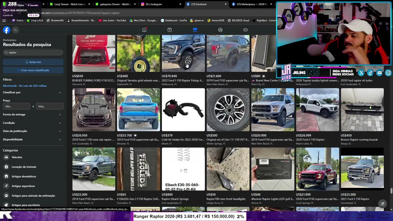Click Criar novo classificado button
The image size is (393, 221).
[33, 70]
